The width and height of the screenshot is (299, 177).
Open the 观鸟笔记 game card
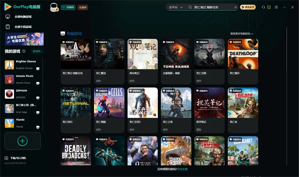pyautogui.click(x=143, y=61)
